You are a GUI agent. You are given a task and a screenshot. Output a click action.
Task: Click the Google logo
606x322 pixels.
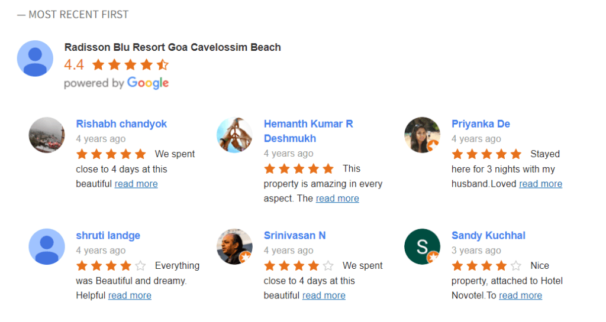[148, 83]
